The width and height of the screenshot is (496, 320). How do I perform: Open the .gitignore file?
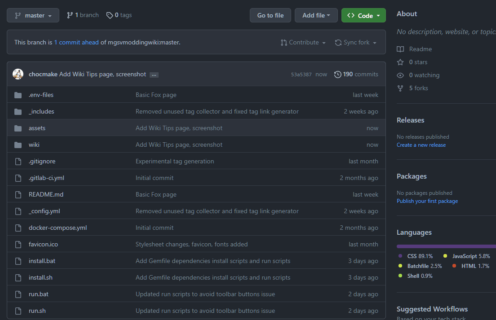pyautogui.click(x=42, y=161)
